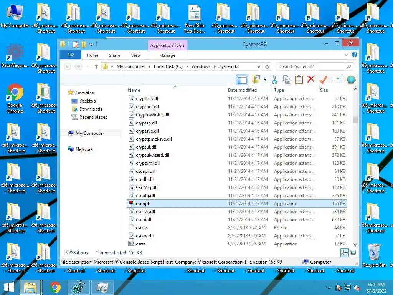Image resolution: width=393 pixels, height=295 pixels.
Task: Navigate to Local Disk (C:) breadcrumb
Action: tap(168, 66)
